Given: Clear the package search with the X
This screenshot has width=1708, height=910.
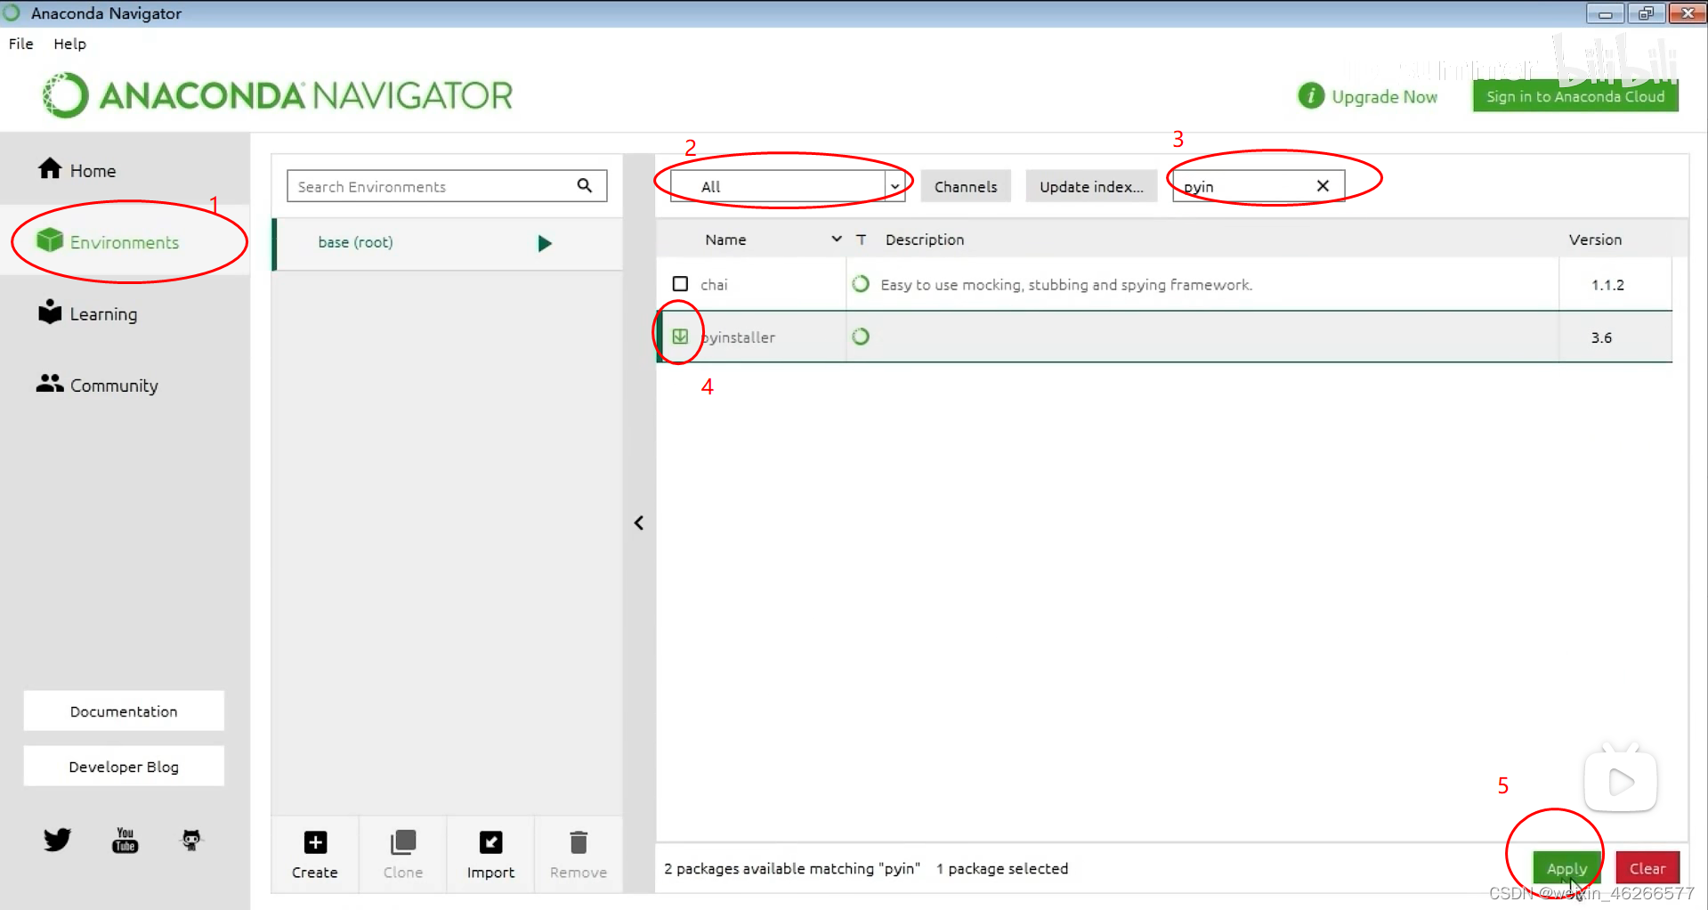Looking at the screenshot, I should point(1323,185).
